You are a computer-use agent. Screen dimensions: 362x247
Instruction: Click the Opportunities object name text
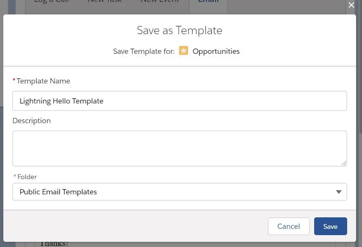pyautogui.click(x=216, y=51)
